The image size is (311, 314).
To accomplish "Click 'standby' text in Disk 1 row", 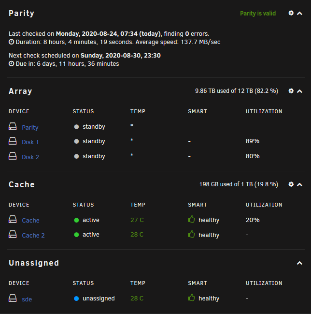I will pyautogui.click(x=94, y=141).
